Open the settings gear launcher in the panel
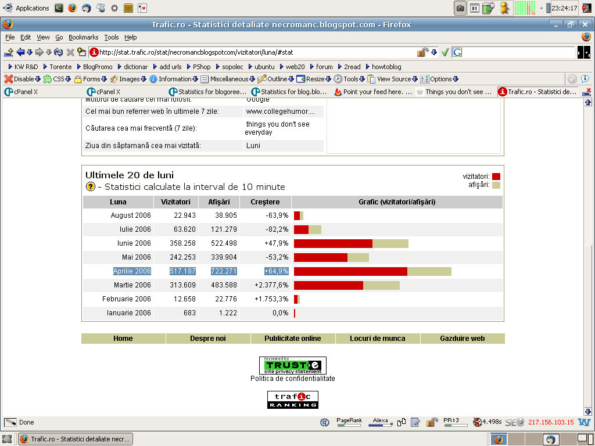Image resolution: width=595 pixels, height=446 pixels. click(114, 8)
